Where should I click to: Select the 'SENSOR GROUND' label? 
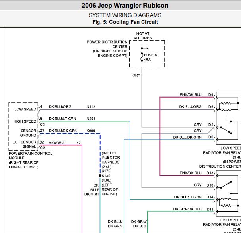[x=28, y=133]
